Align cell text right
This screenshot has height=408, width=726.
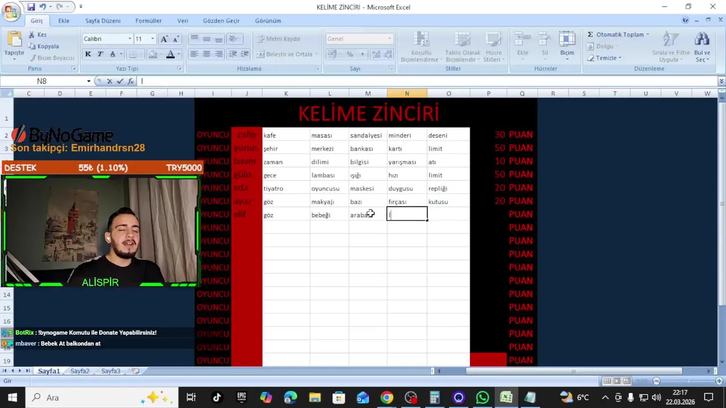click(x=218, y=54)
